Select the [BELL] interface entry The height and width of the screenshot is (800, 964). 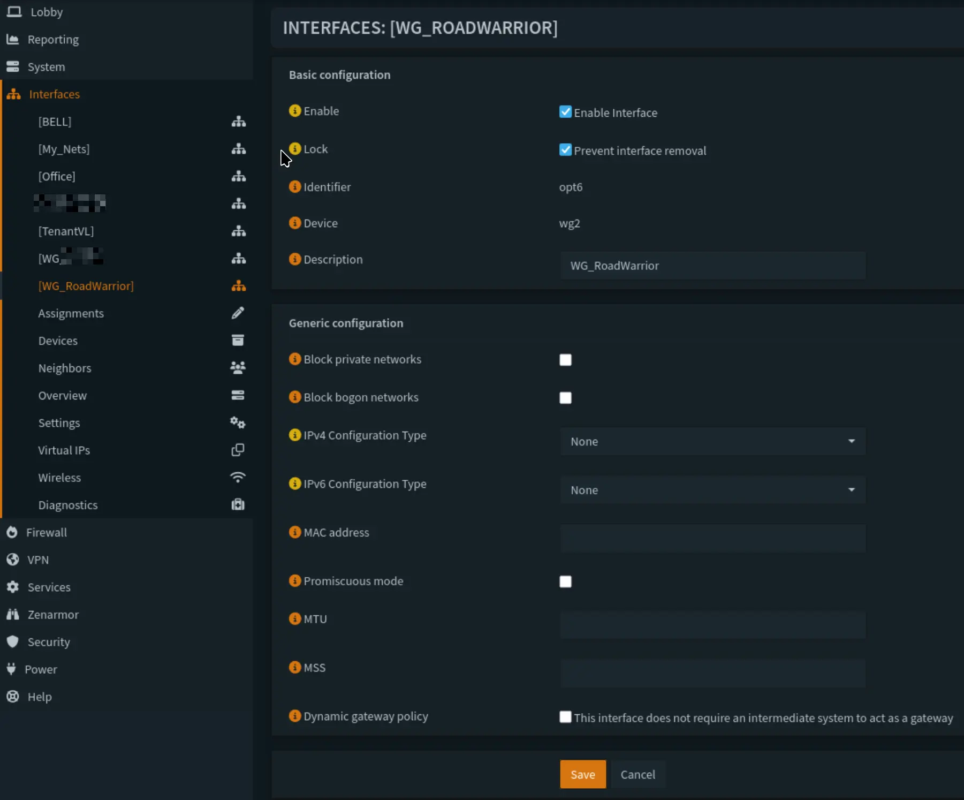pyautogui.click(x=55, y=122)
